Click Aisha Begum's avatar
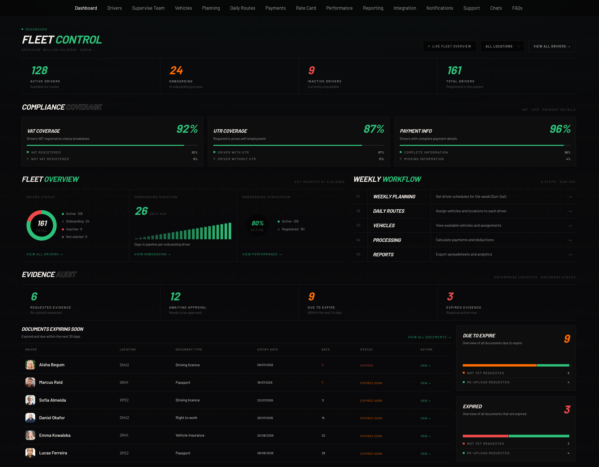 [30, 365]
